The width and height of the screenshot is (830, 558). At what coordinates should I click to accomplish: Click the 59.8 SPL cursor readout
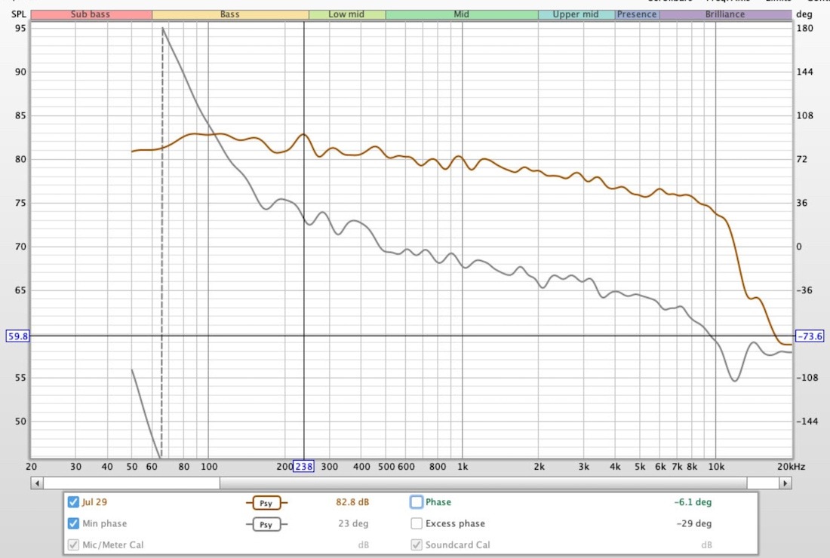(17, 336)
